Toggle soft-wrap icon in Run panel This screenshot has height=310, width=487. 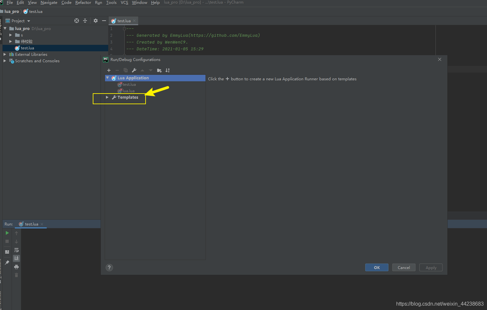pos(16,250)
